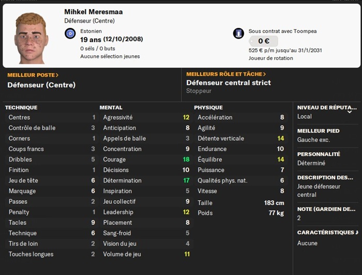Click the Détermination attribute row
362x275 pixels.
coord(146,181)
